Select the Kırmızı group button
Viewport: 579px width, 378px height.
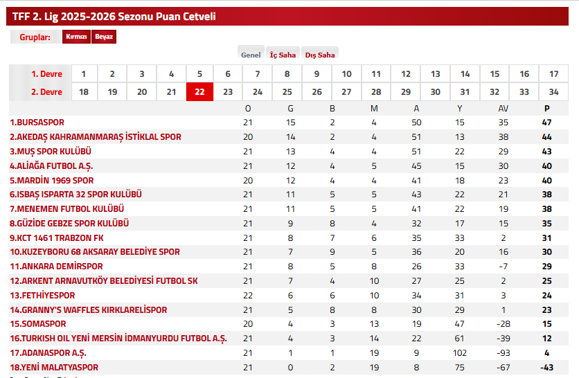point(76,37)
